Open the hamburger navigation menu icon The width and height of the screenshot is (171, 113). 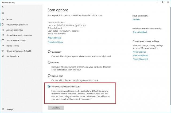(3, 13)
